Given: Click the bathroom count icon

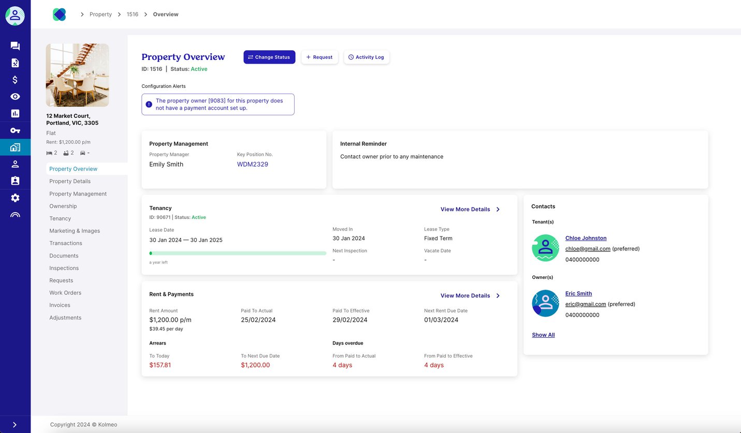Looking at the screenshot, I should pyautogui.click(x=66, y=153).
